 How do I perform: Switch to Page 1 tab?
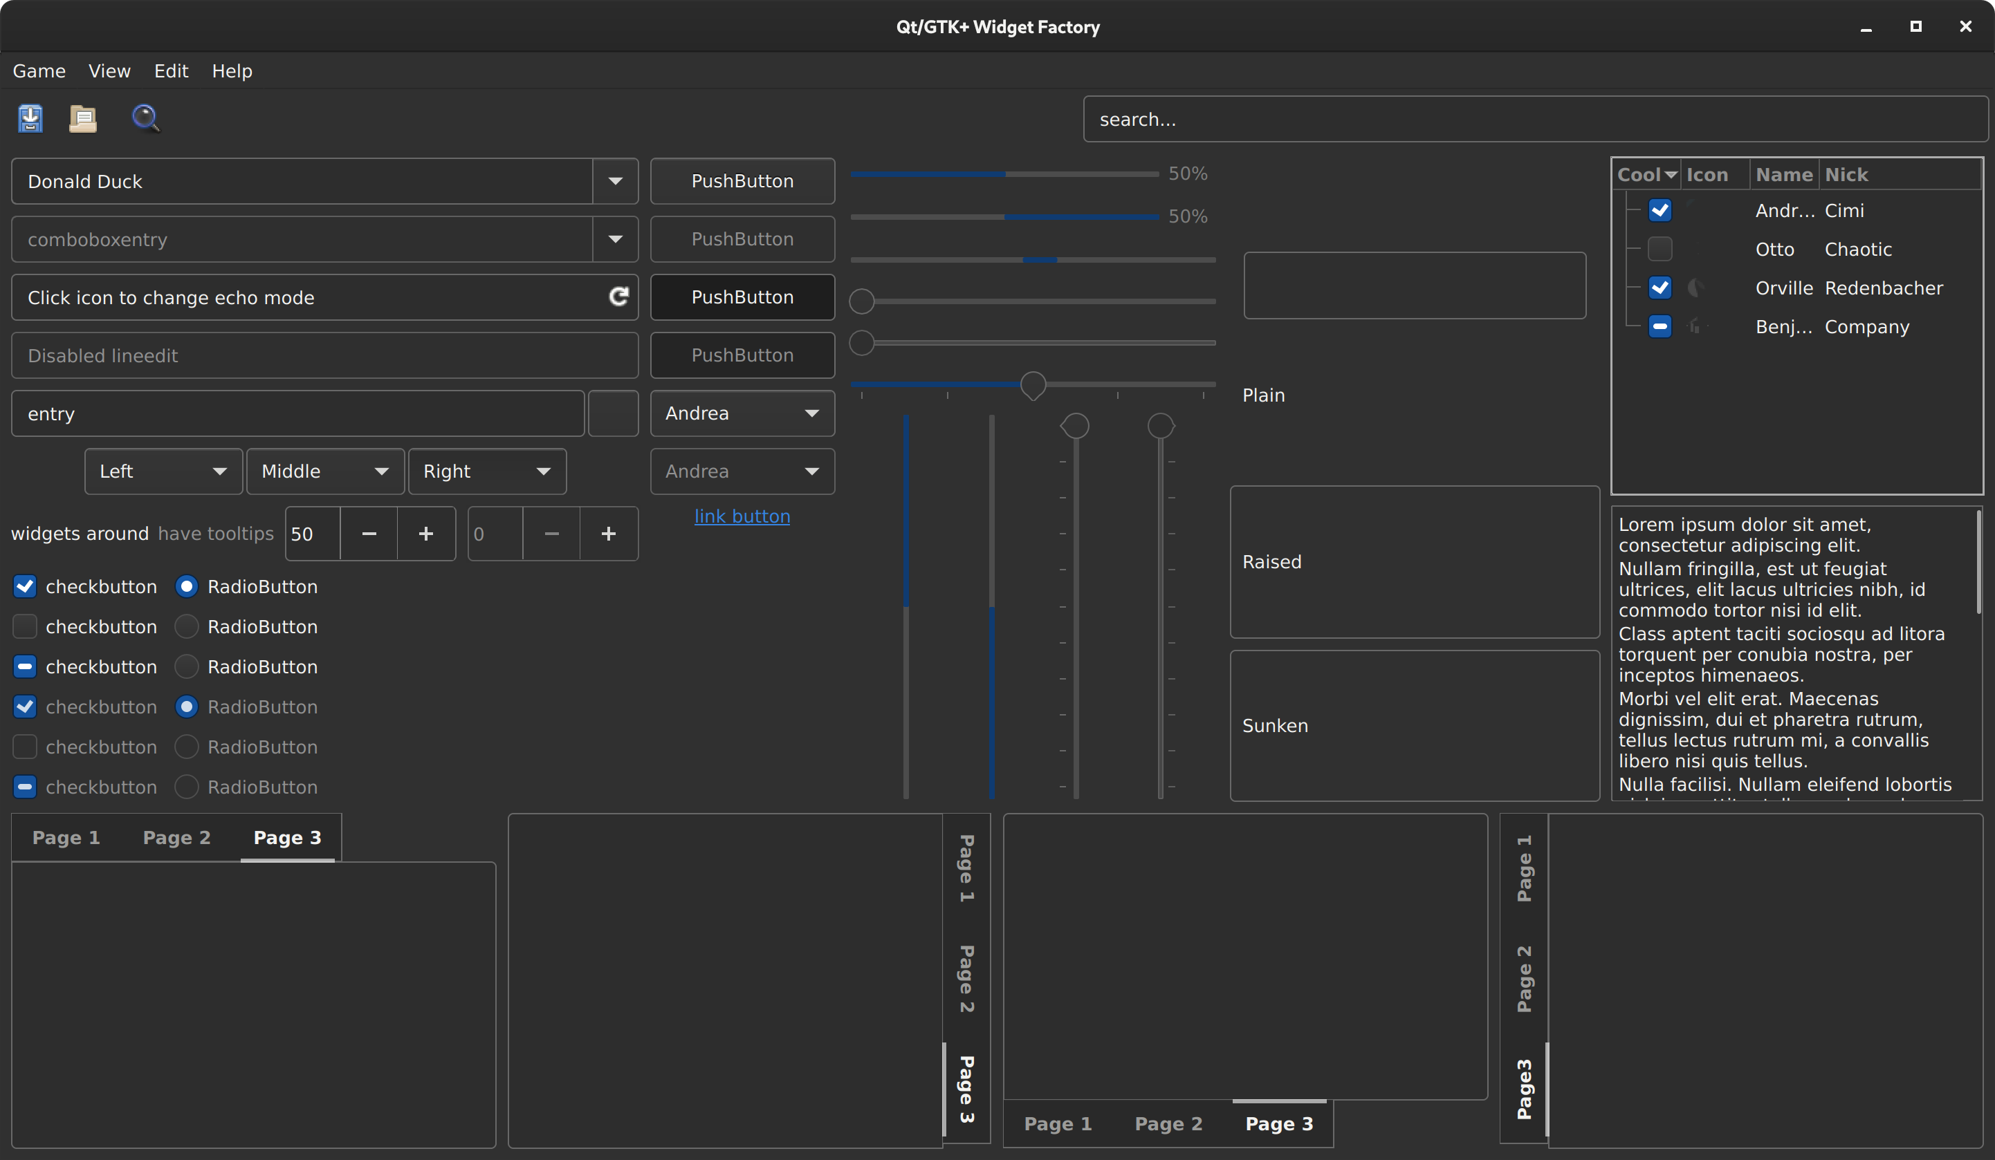pyautogui.click(x=65, y=837)
